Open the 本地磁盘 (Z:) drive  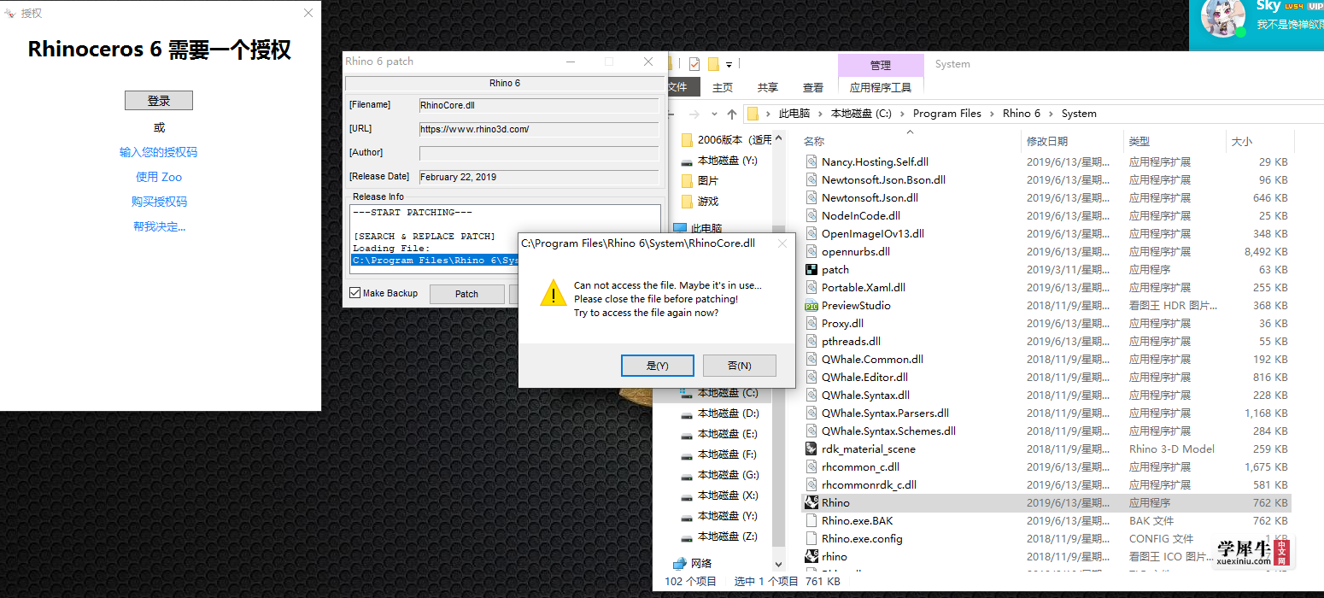point(719,536)
